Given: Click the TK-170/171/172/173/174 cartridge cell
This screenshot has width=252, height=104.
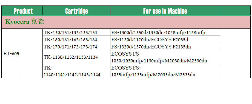Looking at the screenshot, I should (x=76, y=46).
